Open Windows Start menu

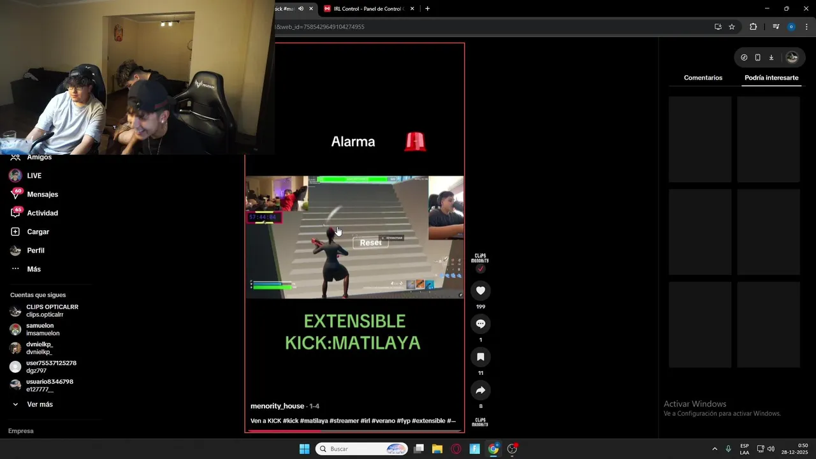pos(304,449)
